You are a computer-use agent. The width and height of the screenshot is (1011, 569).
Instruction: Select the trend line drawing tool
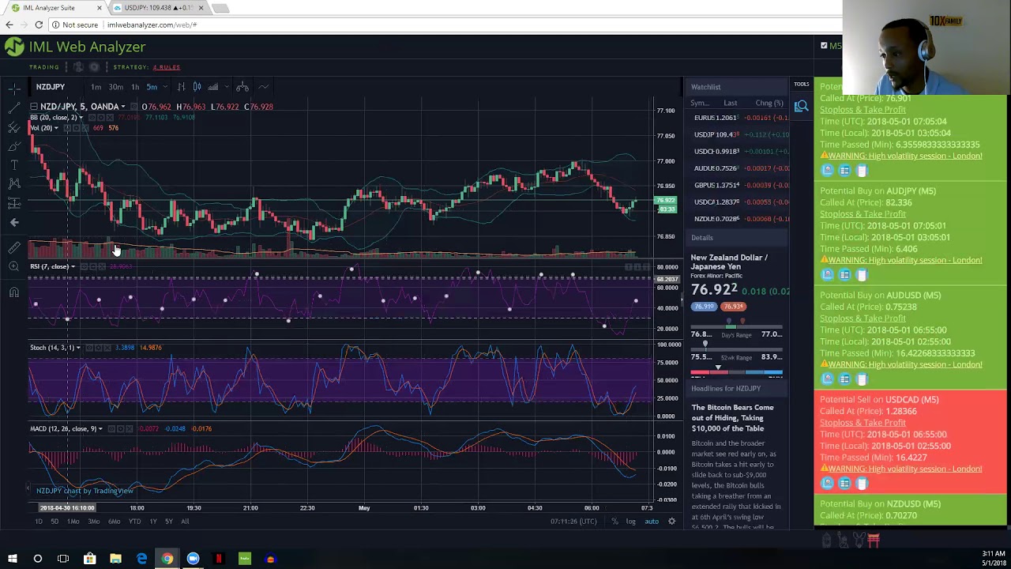click(14, 107)
